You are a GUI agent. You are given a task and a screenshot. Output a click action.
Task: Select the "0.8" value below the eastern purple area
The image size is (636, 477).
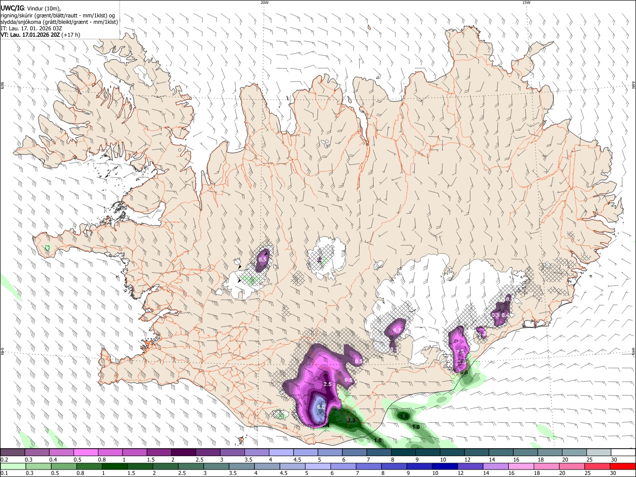pos(464,373)
